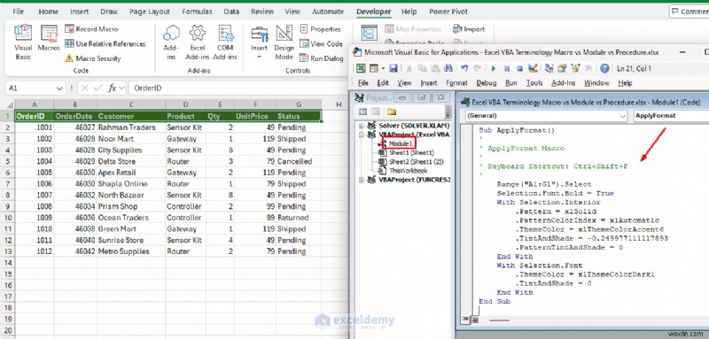The height and width of the screenshot is (339, 709).
Task: Toggle Use Relative References
Action: click(x=105, y=43)
